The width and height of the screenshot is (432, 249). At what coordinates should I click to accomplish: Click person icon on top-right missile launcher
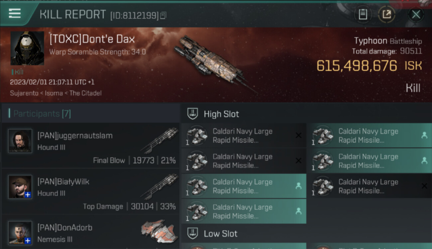click(424, 135)
